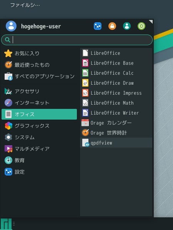Screen dimensions: 173x230
Task: Open the インターネット category
Action: point(39,103)
